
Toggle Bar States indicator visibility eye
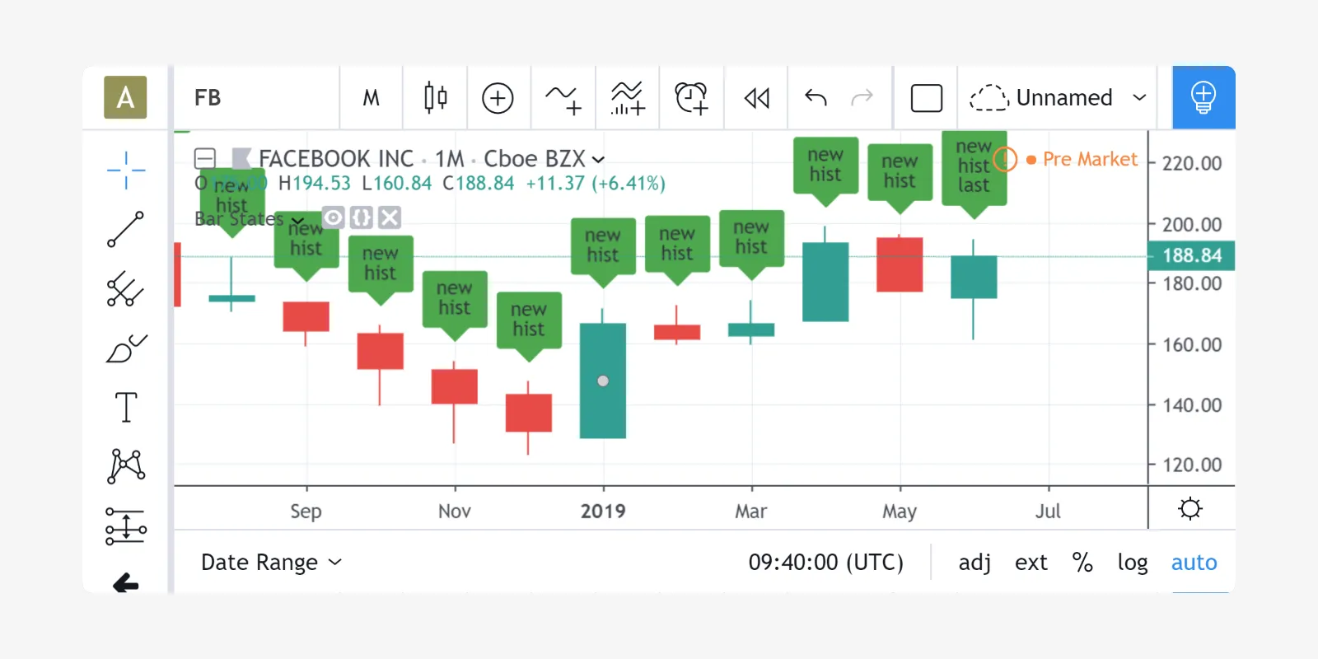(334, 217)
